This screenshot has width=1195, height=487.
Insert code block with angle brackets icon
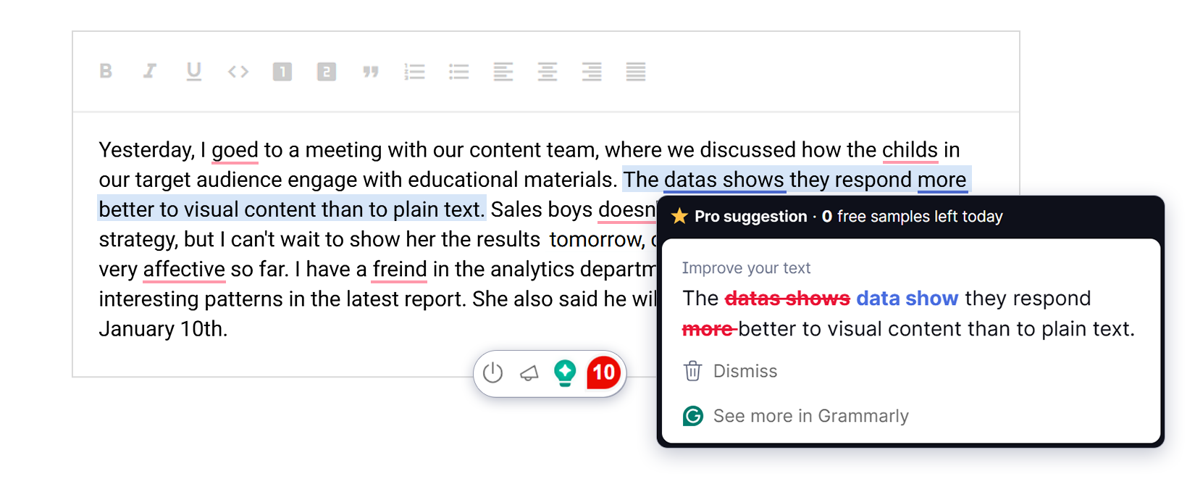pyautogui.click(x=238, y=71)
